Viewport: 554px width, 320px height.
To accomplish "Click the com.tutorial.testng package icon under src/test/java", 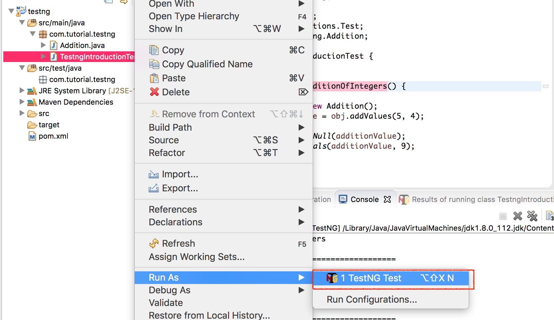I will click(x=43, y=79).
